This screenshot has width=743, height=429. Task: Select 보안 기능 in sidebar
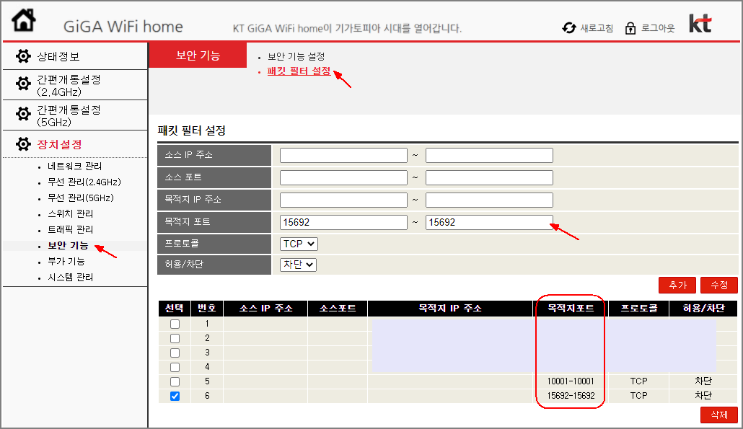(x=68, y=245)
